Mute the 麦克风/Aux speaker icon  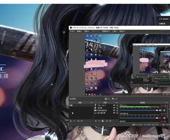161,110
